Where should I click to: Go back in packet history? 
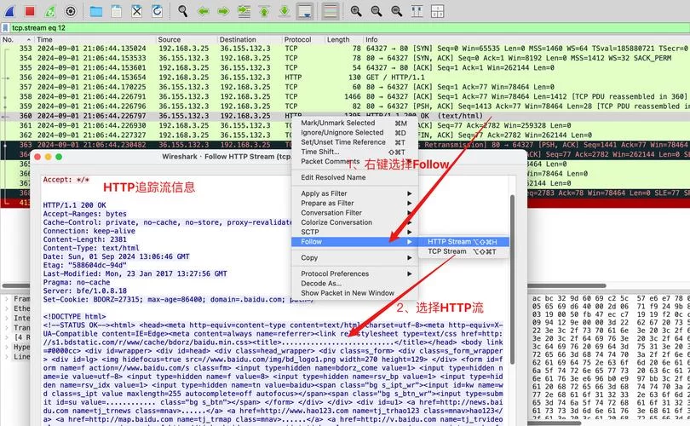click(x=203, y=11)
